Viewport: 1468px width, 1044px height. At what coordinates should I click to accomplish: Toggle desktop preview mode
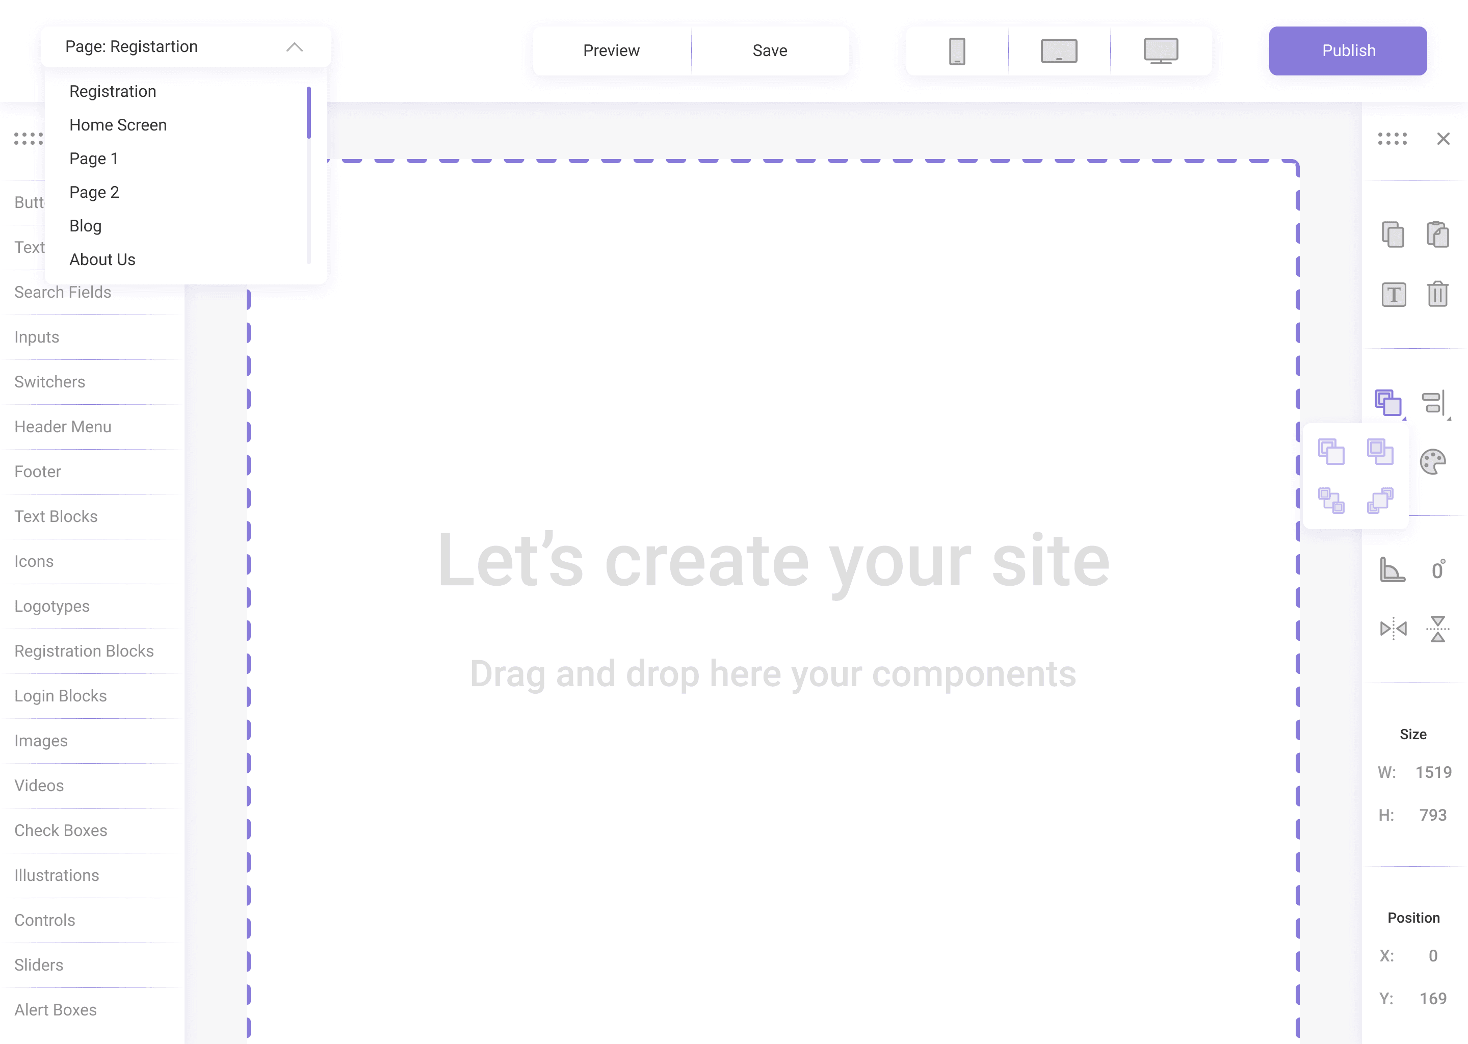(1160, 51)
